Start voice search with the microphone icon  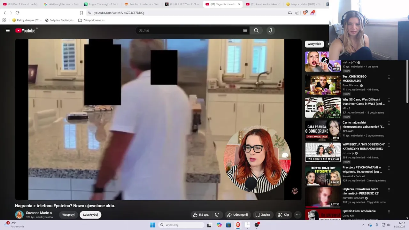(271, 31)
